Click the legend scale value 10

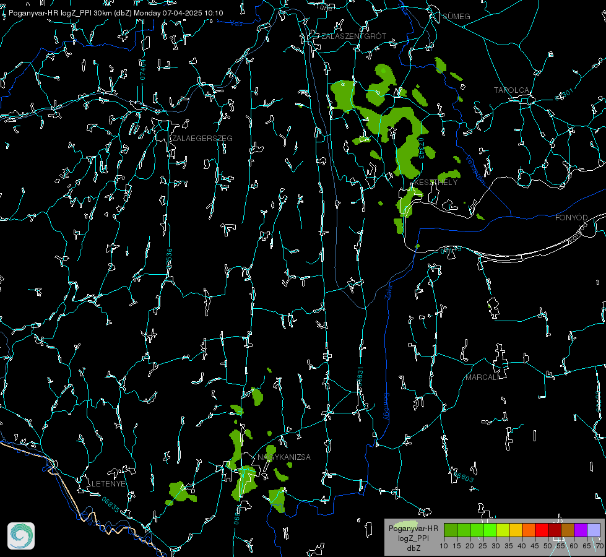[444, 546]
